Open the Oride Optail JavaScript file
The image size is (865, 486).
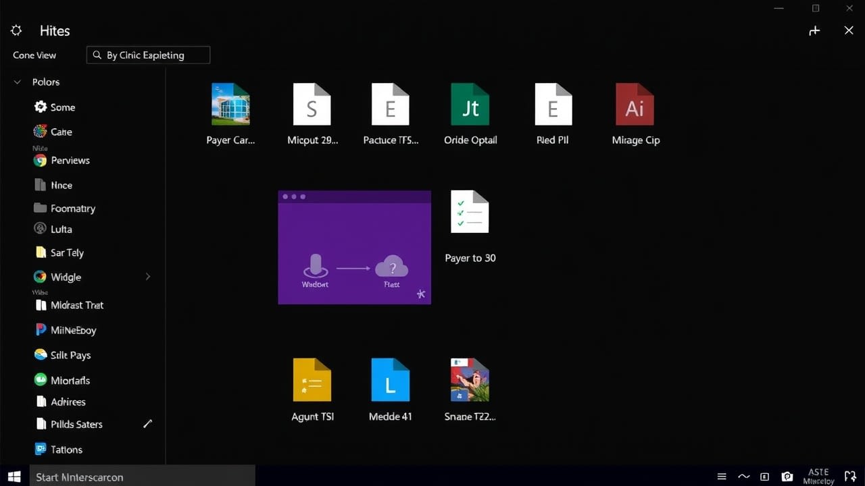470,105
